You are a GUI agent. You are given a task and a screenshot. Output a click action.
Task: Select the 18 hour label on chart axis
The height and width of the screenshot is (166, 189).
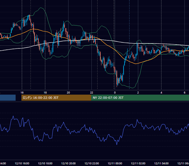click(45, 93)
